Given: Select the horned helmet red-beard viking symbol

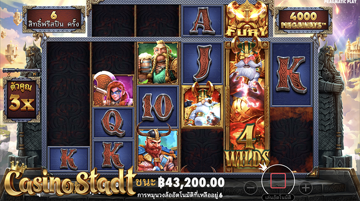Looking at the screenshot, I should click(x=157, y=149).
